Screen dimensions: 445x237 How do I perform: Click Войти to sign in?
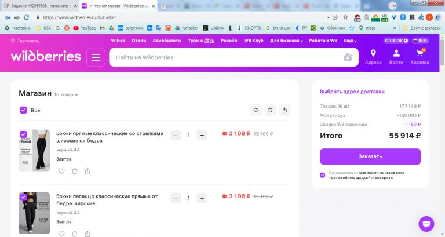396,57
